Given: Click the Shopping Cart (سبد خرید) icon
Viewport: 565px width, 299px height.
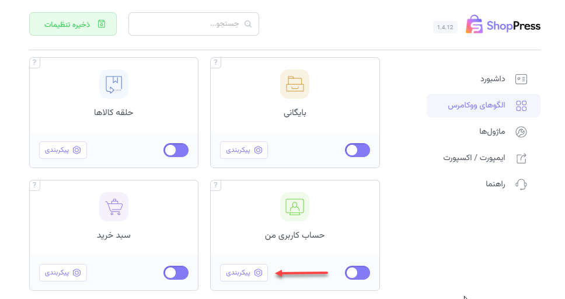Looking at the screenshot, I should coord(114,207).
